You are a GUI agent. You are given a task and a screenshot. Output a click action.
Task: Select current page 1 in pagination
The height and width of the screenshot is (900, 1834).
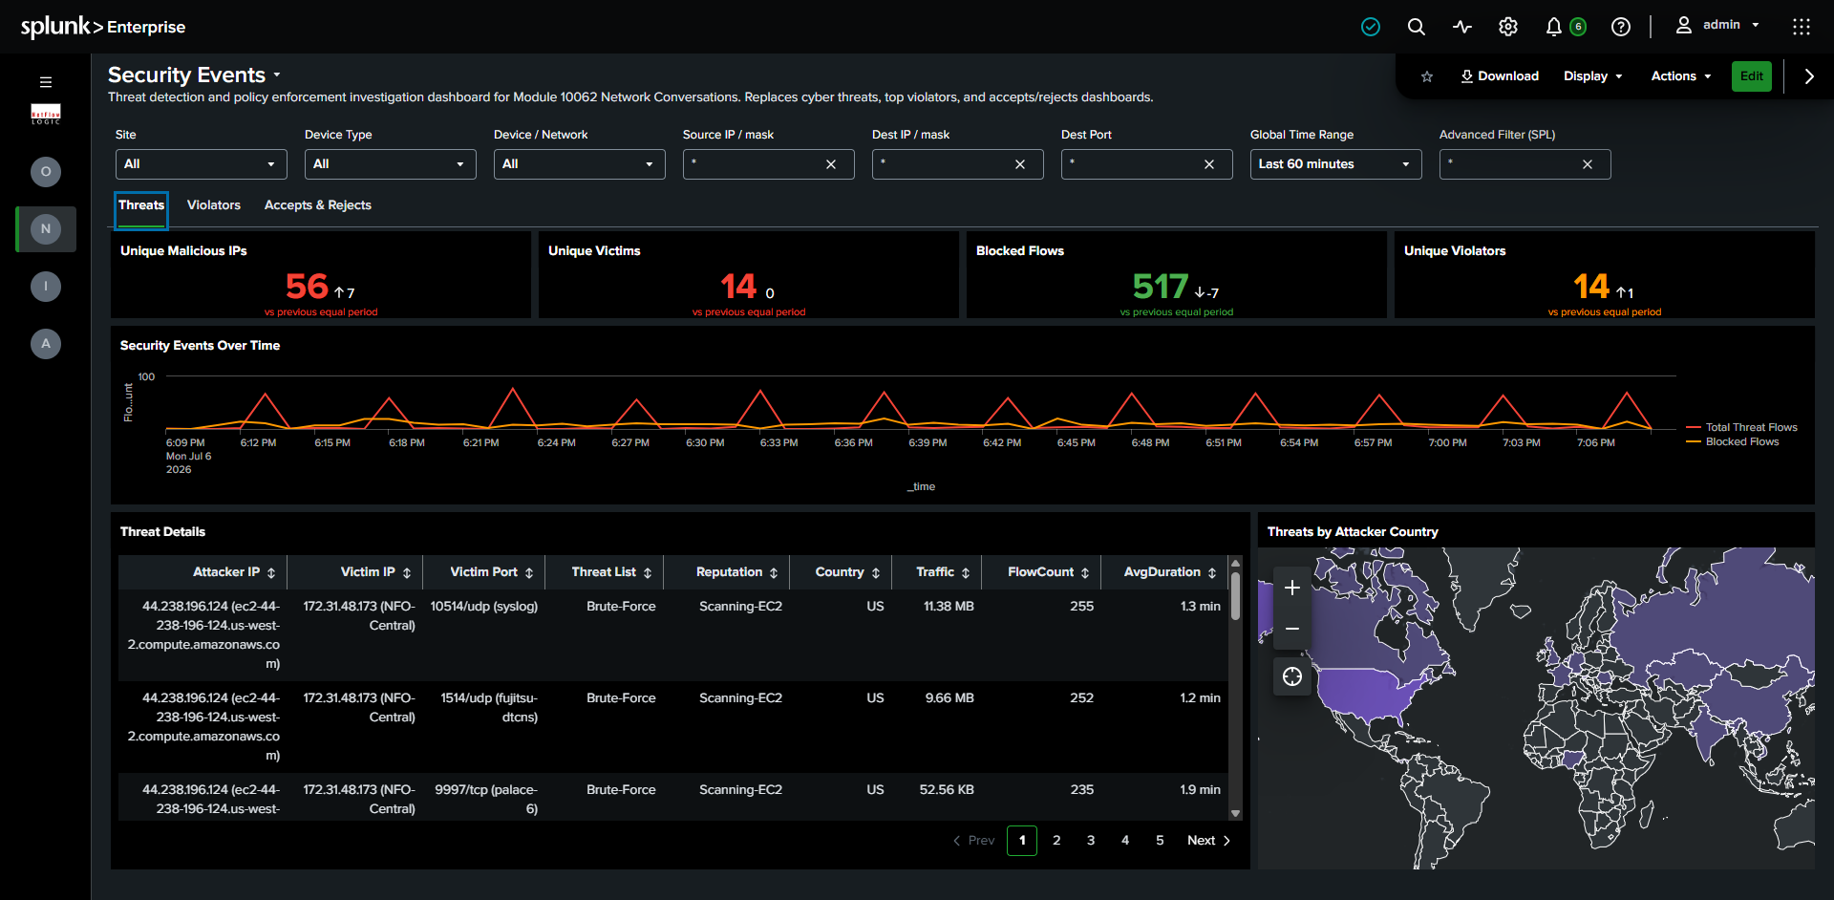point(1022,841)
